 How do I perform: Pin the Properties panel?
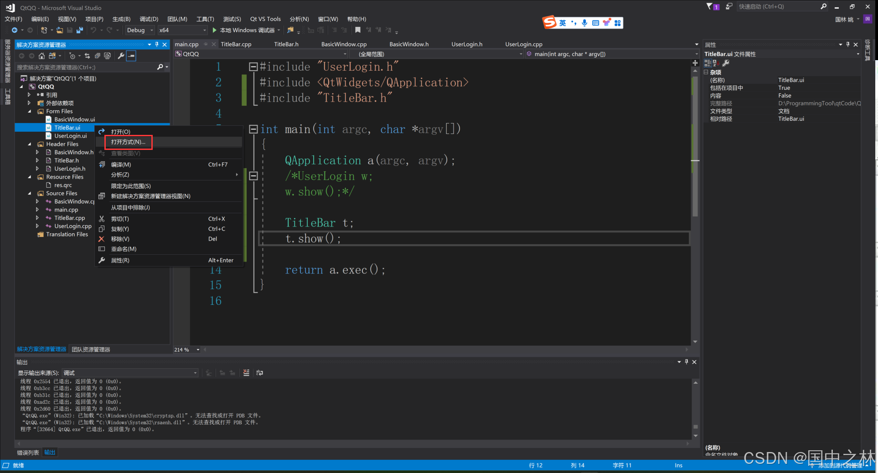tap(848, 44)
